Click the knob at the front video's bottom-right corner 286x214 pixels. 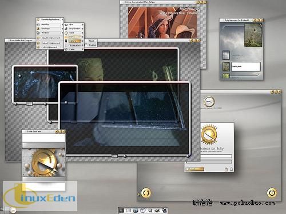click(x=188, y=156)
